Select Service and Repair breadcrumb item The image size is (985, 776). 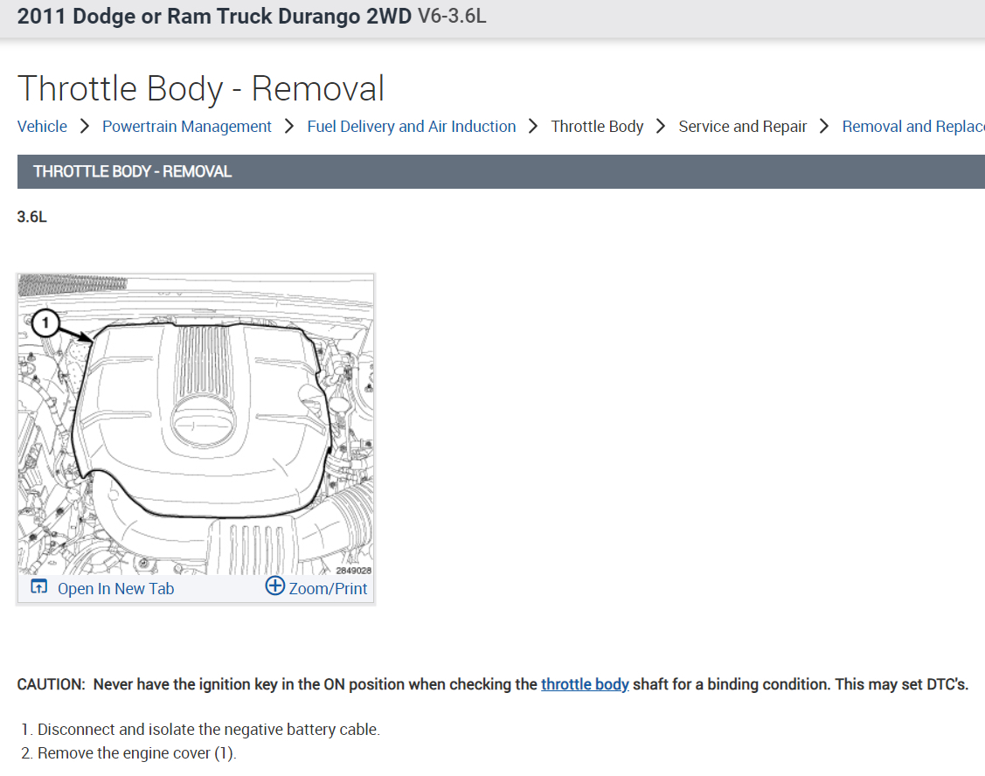click(743, 127)
